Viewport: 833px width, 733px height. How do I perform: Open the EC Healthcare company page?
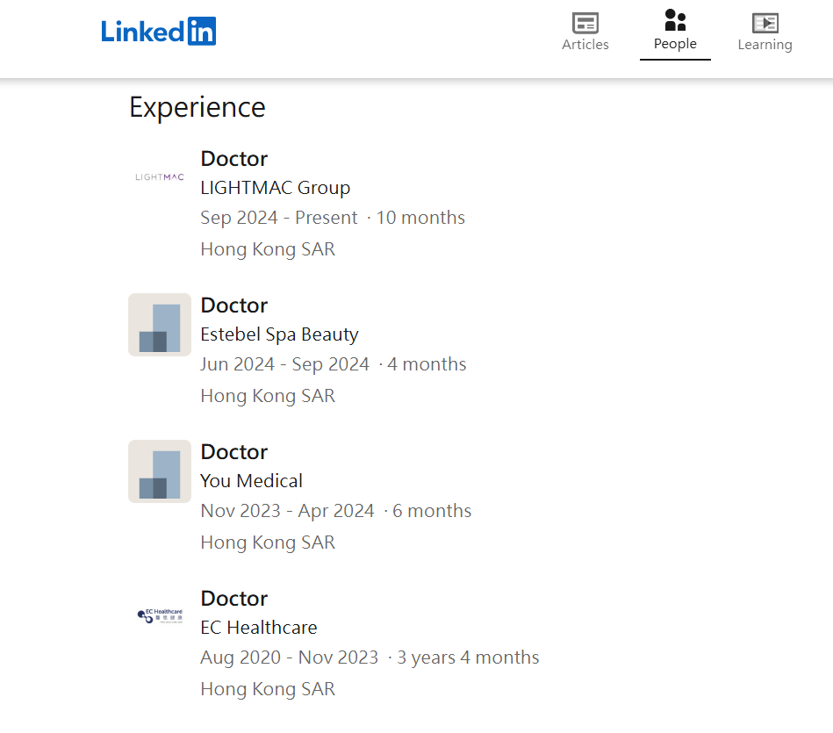[x=258, y=627]
